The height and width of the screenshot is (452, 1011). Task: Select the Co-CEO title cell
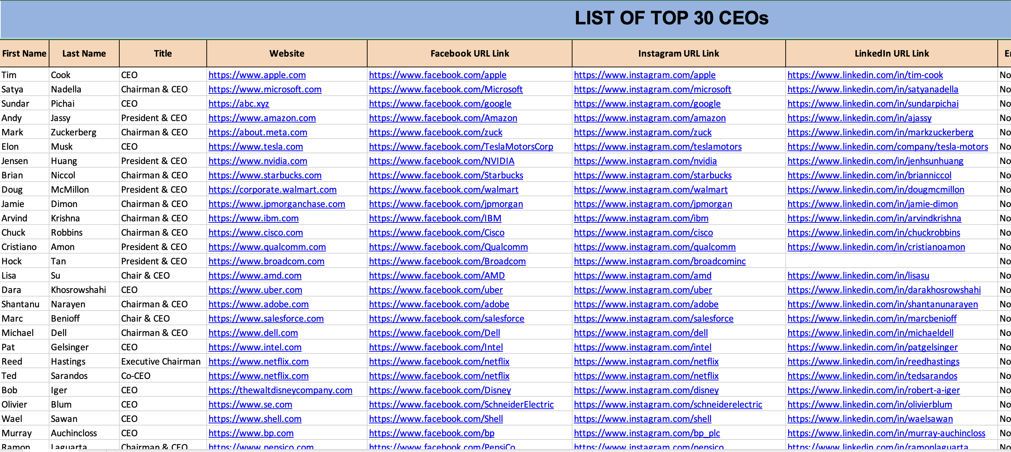coord(163,376)
